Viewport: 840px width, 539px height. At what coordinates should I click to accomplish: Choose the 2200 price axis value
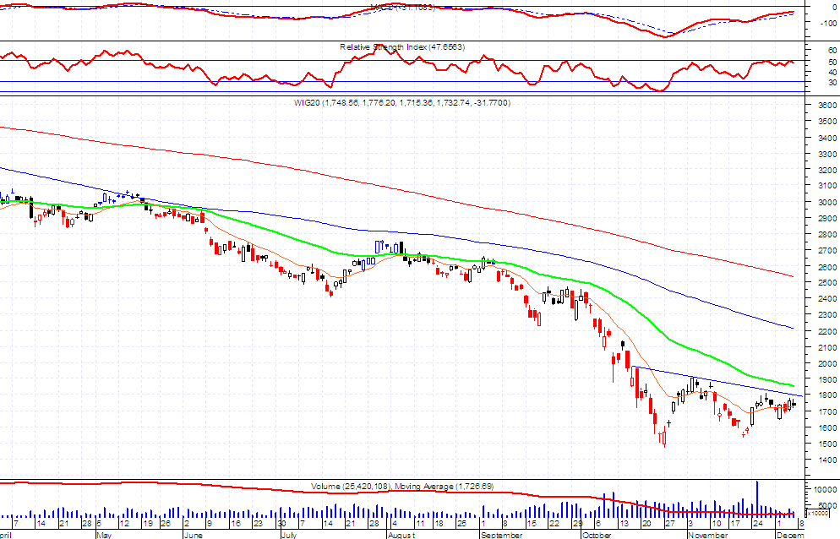[827, 331]
